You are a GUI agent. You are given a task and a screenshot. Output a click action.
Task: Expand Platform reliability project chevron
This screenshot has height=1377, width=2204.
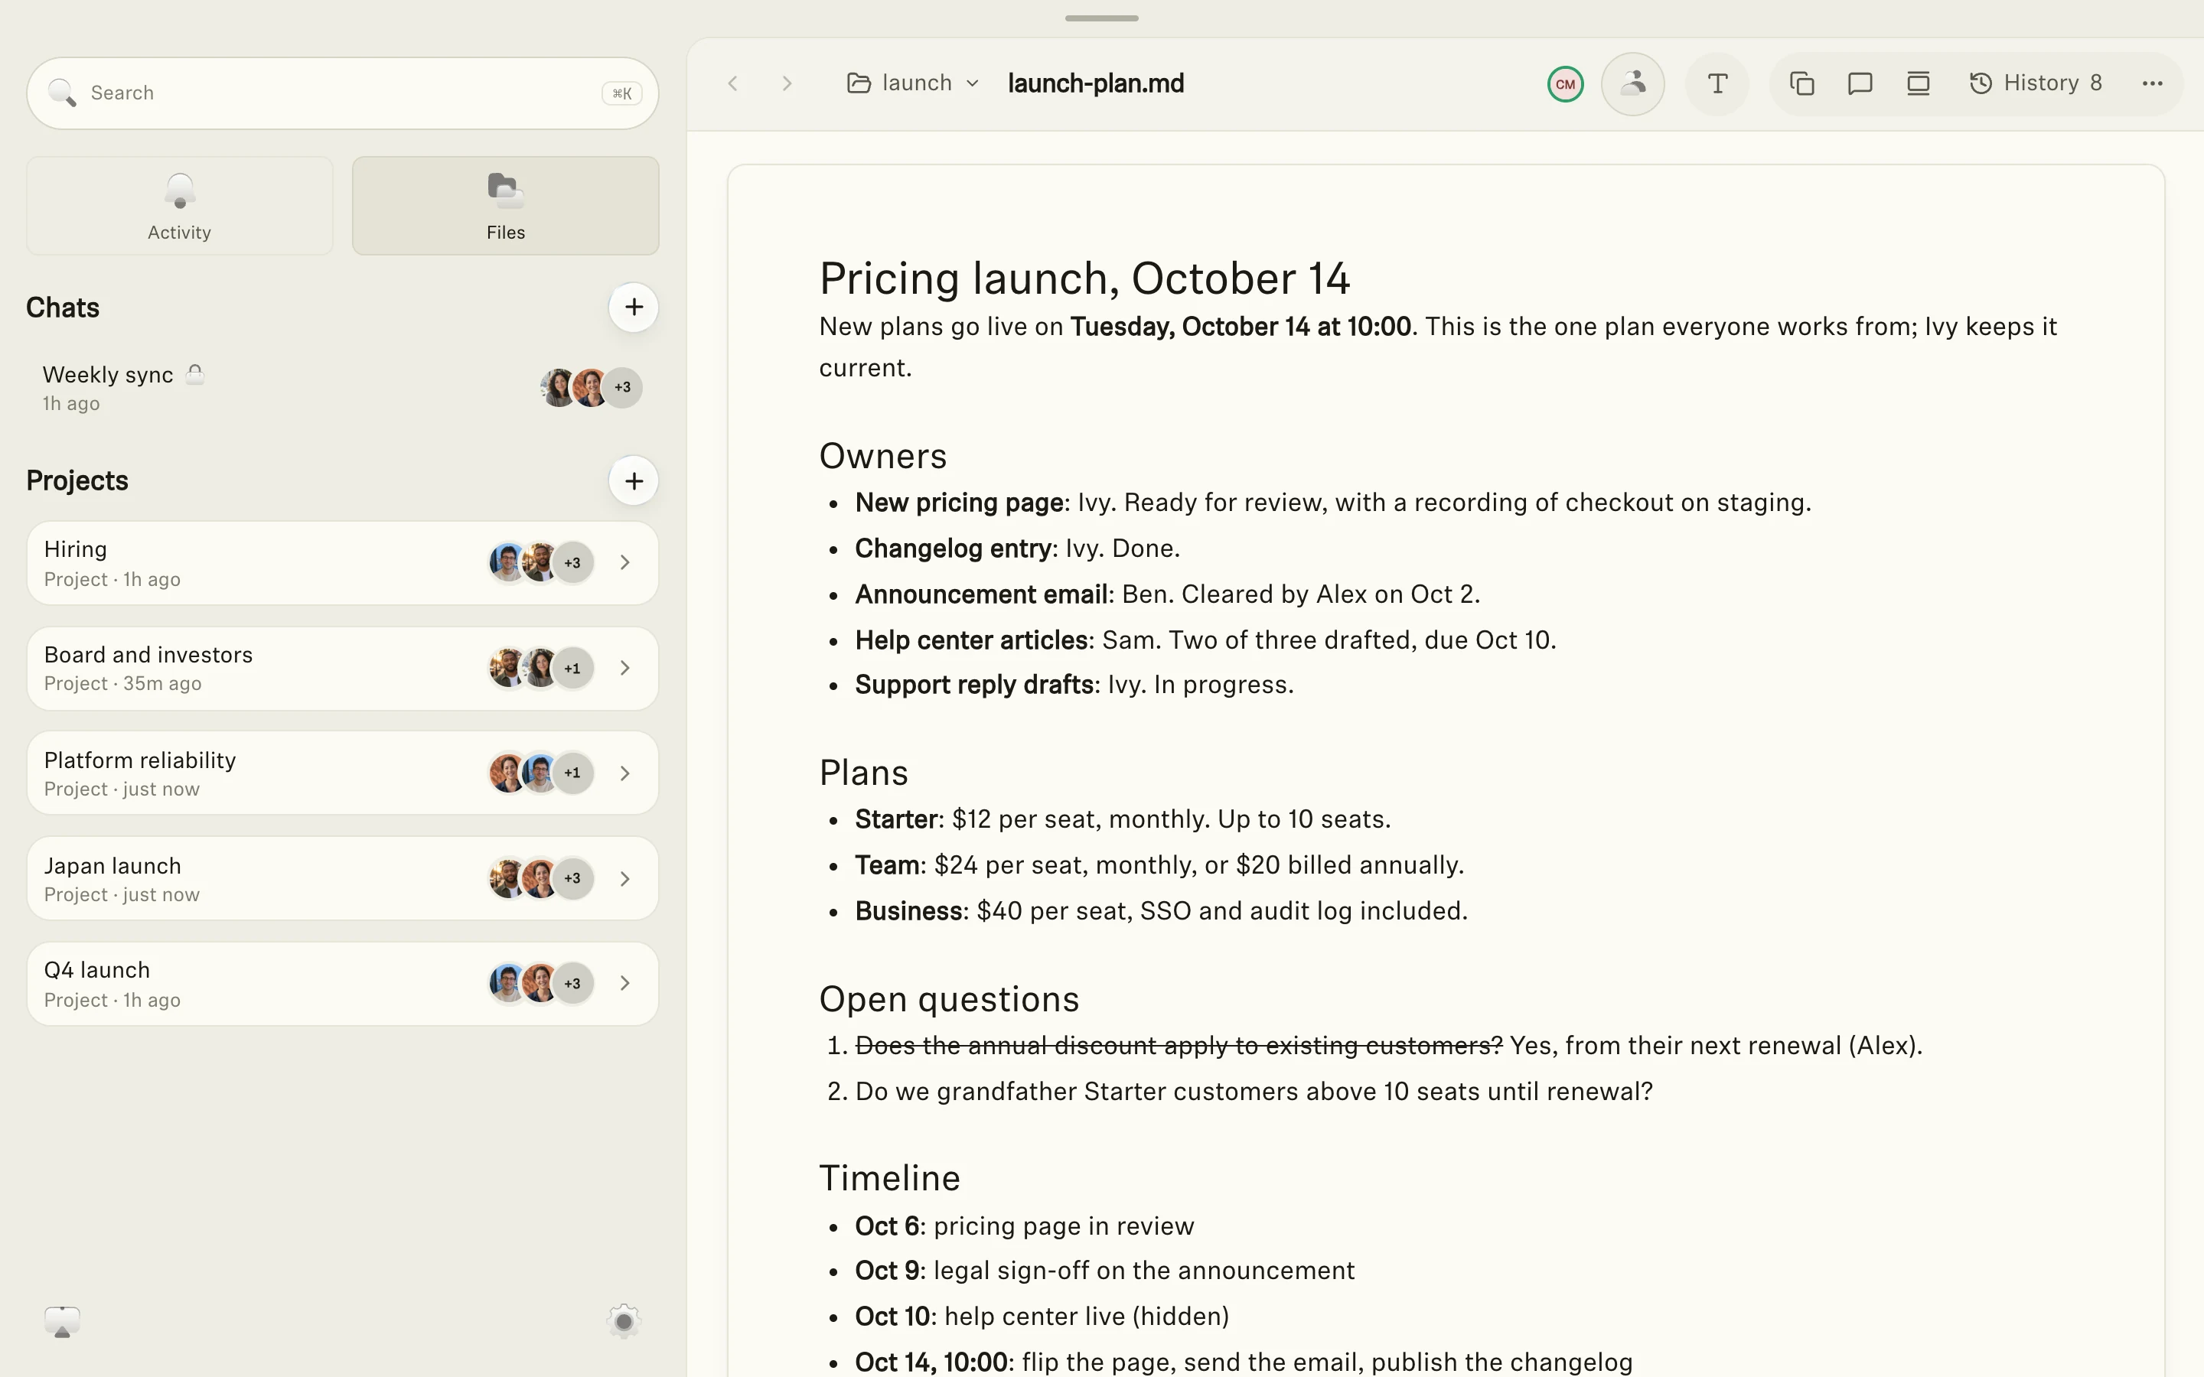[624, 773]
